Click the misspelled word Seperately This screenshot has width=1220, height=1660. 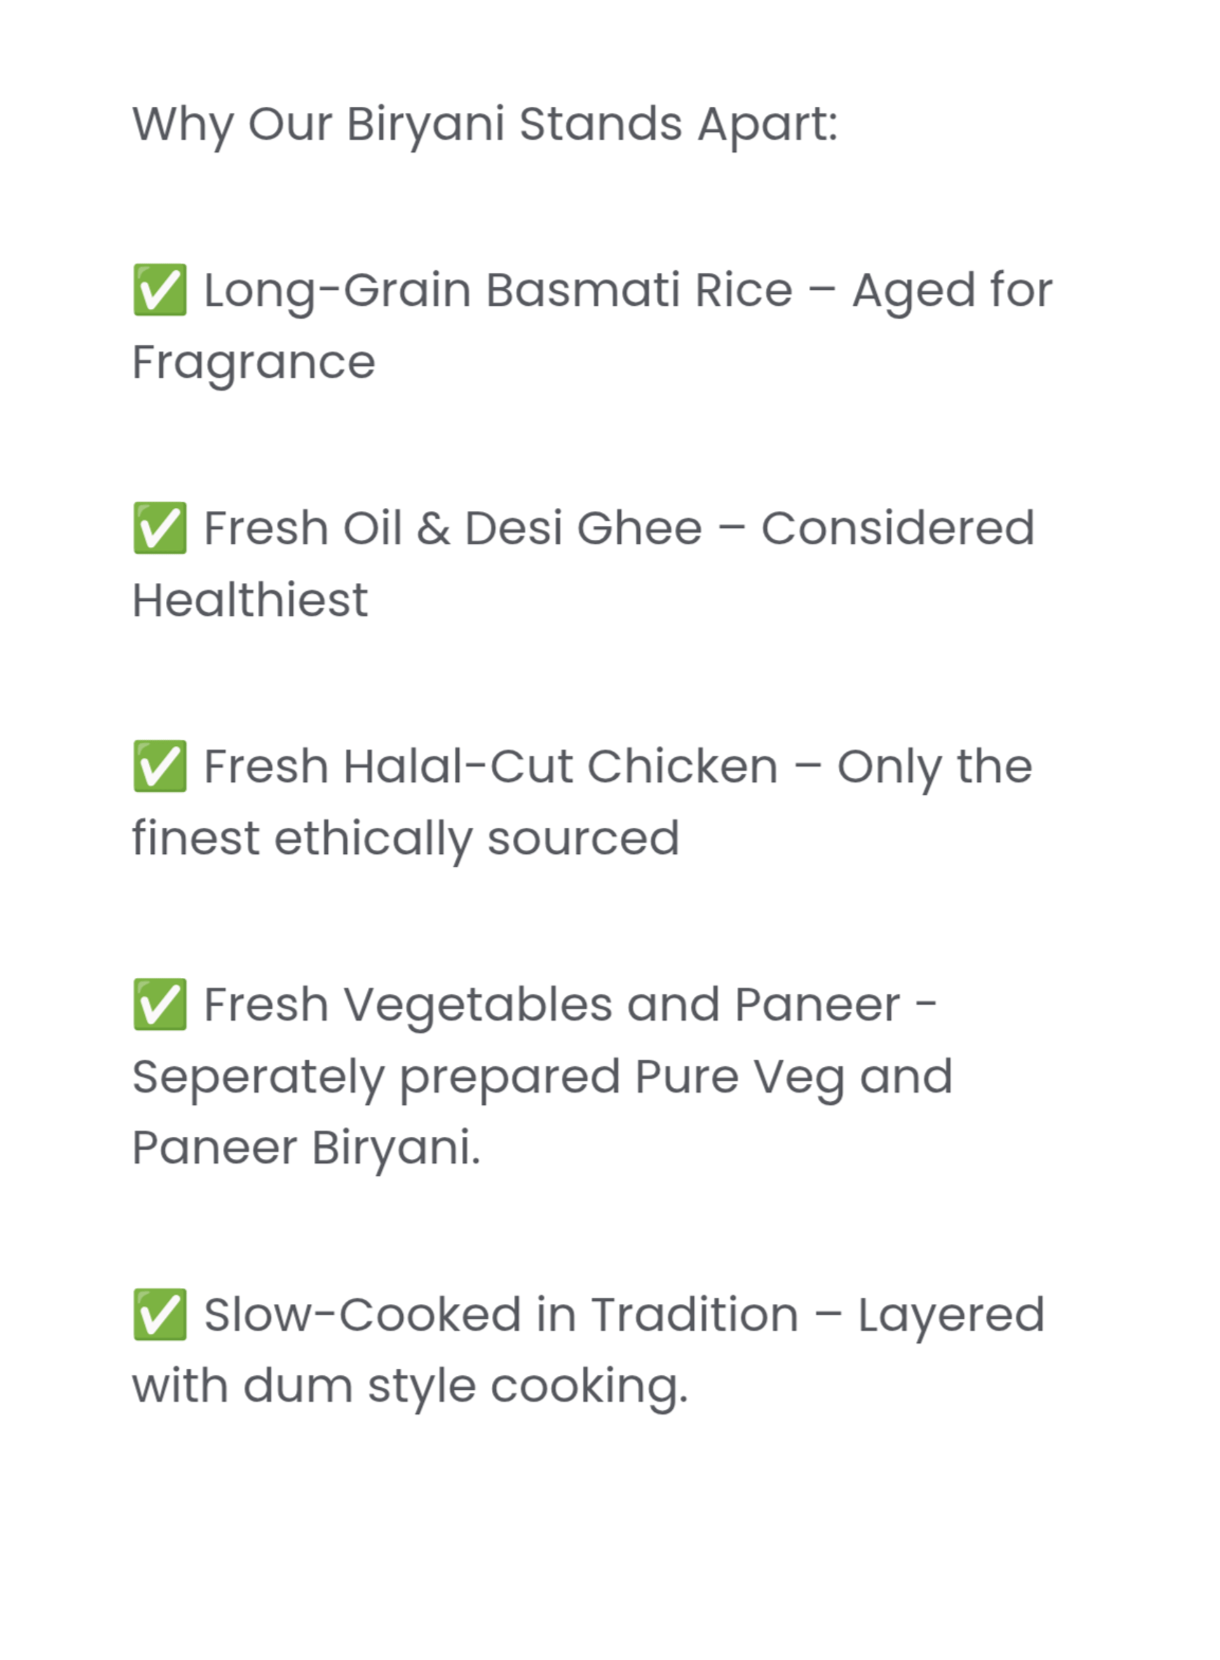258,1076
